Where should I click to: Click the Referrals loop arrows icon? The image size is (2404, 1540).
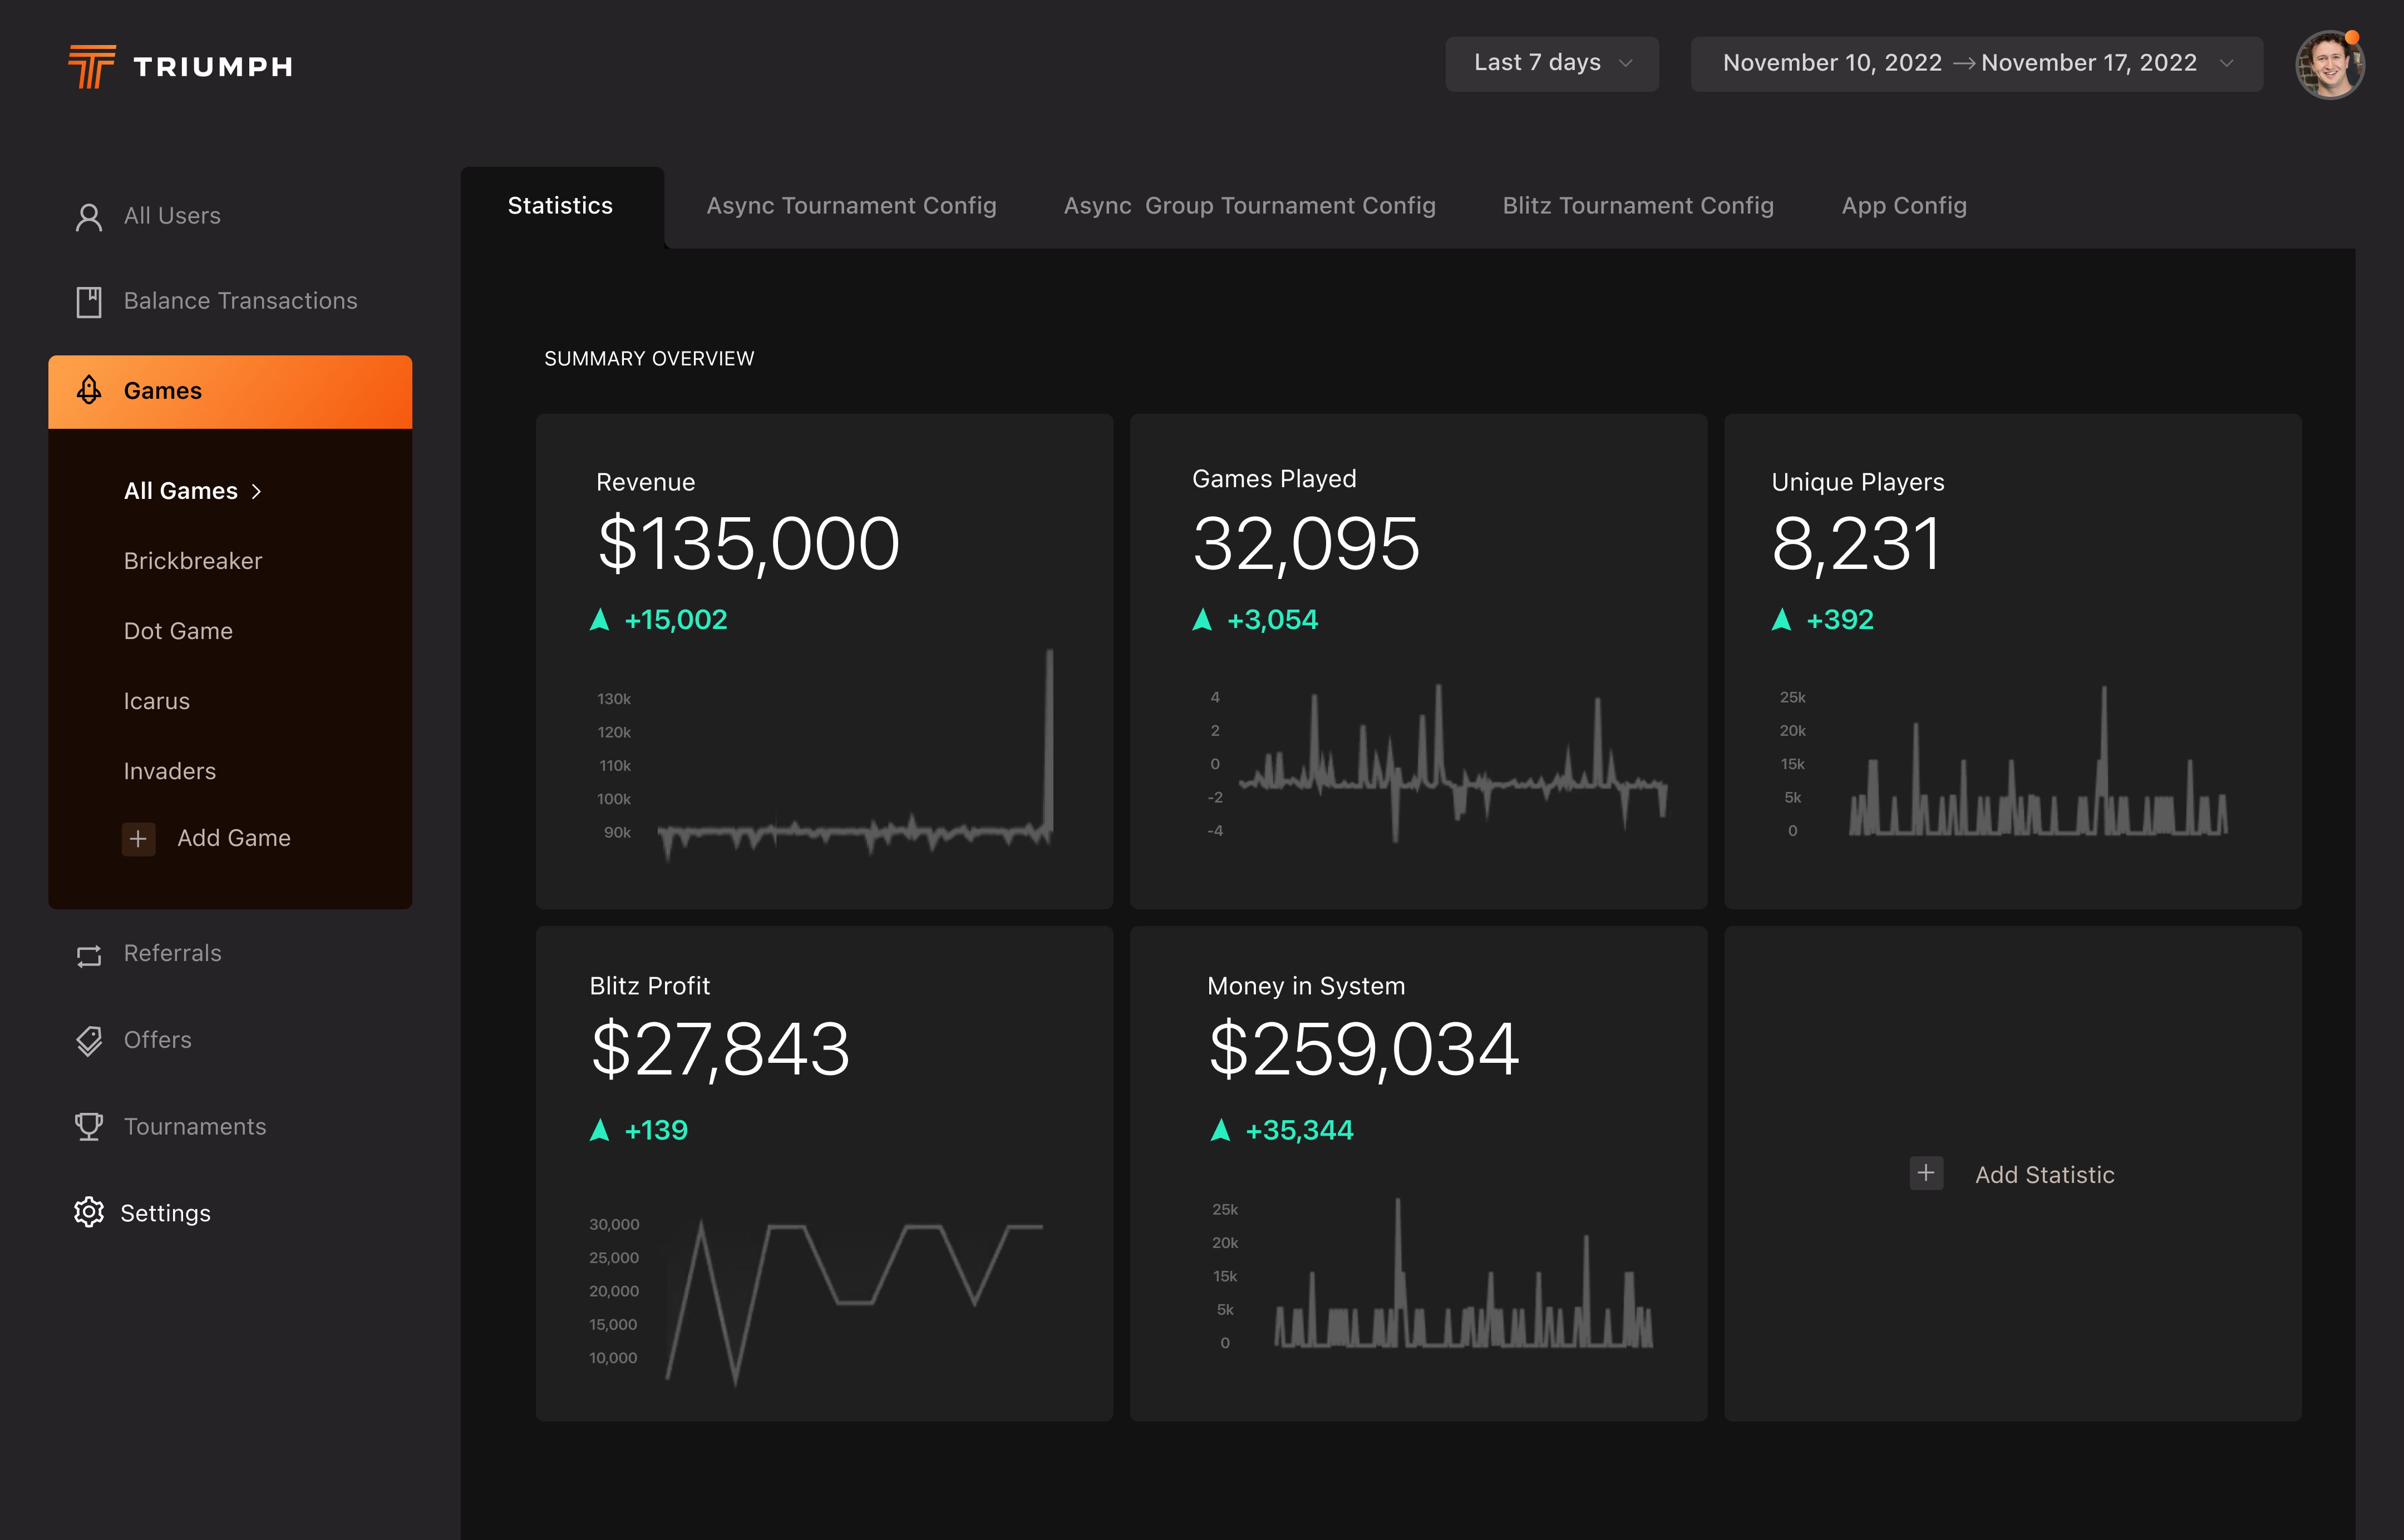point(89,955)
